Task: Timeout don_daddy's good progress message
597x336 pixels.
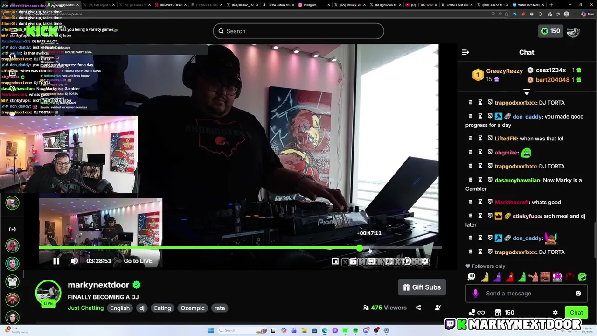Action: coord(480,116)
